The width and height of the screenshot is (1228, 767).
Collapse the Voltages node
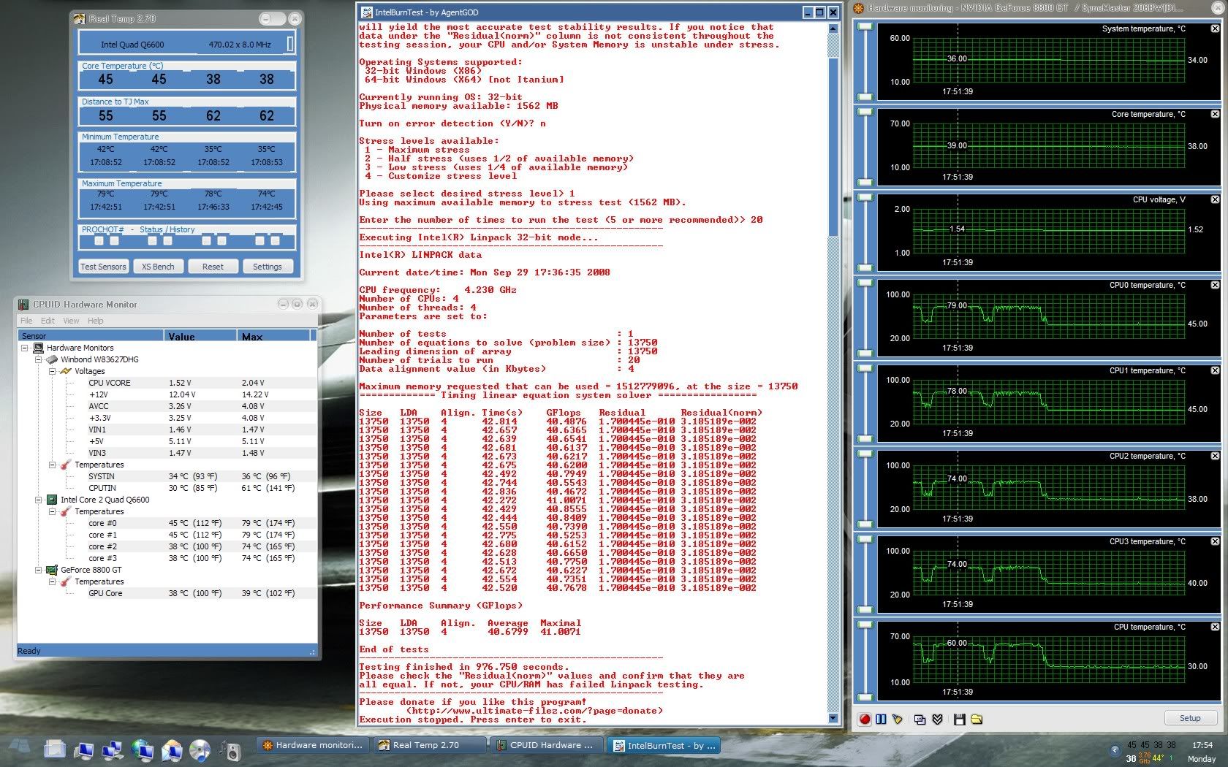click(x=52, y=372)
